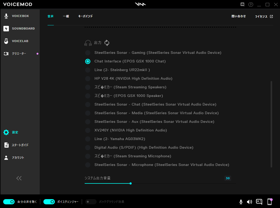The width and height of the screenshot is (280, 208).
Task: Open Voicebox from the sidebar microphone icon
Action: 6,16
